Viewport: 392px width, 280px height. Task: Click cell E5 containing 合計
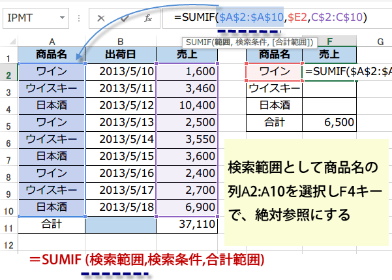point(274,123)
